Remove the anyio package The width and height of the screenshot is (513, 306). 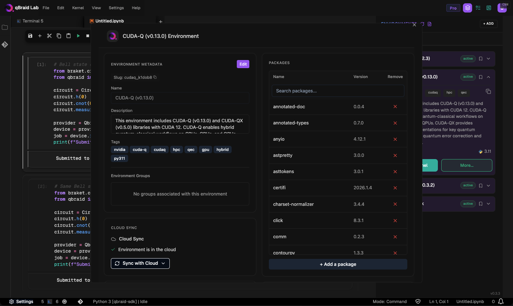coord(395,139)
